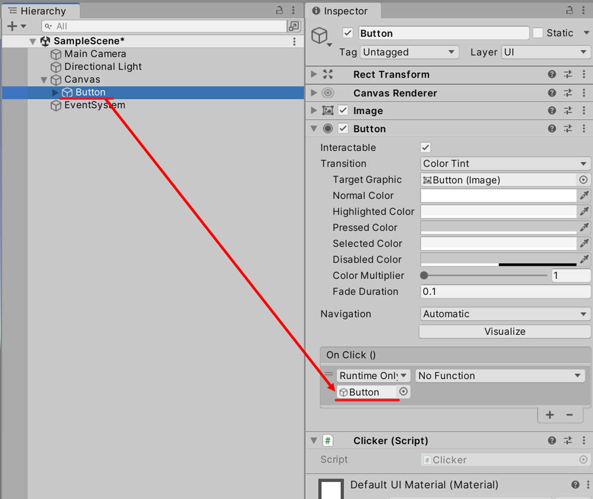Open presets for the Image component
Image resolution: width=593 pixels, height=499 pixels.
[x=568, y=110]
